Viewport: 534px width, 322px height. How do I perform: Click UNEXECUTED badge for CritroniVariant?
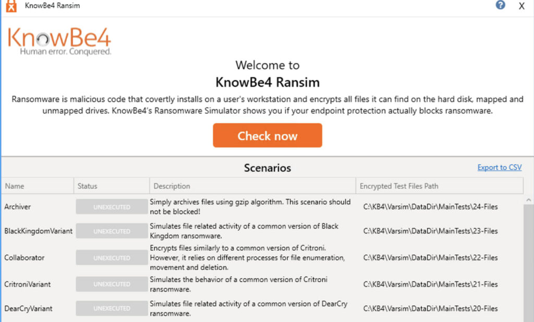pos(112,284)
